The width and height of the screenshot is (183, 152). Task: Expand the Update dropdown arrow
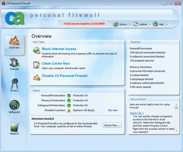150,24
